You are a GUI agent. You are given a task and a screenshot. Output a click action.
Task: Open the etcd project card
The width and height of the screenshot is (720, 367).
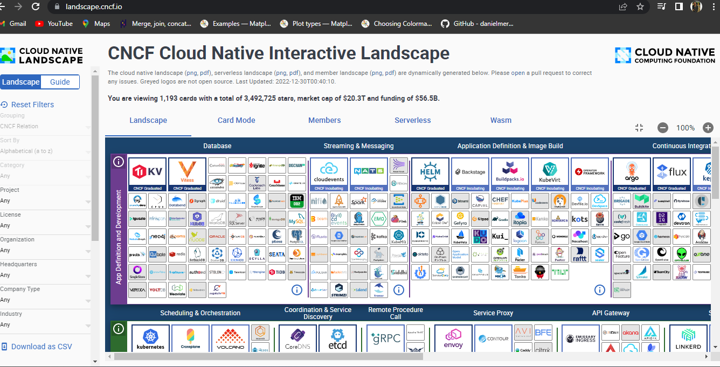[338, 338]
